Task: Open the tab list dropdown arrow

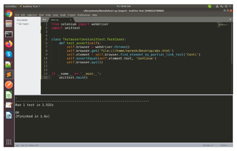Action: click(230, 20)
